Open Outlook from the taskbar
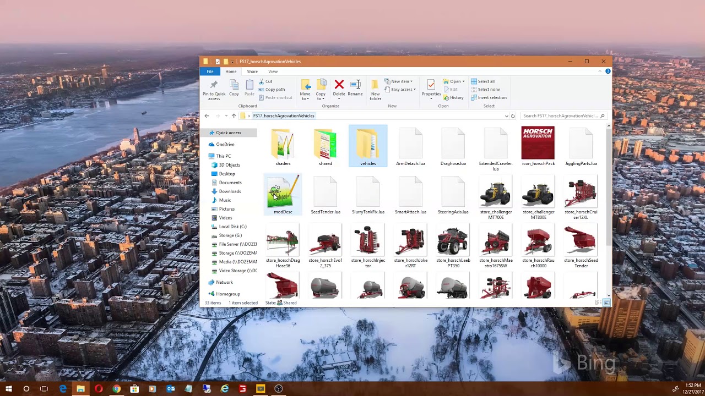The width and height of the screenshot is (705, 396). (171, 389)
